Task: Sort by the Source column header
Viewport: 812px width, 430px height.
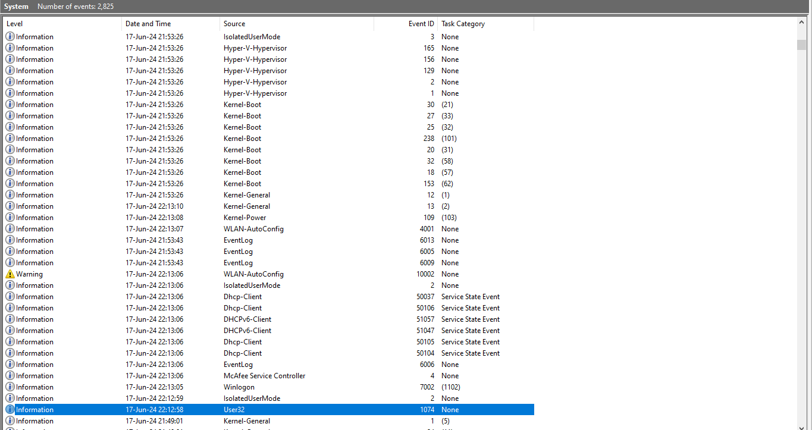Action: pos(297,24)
